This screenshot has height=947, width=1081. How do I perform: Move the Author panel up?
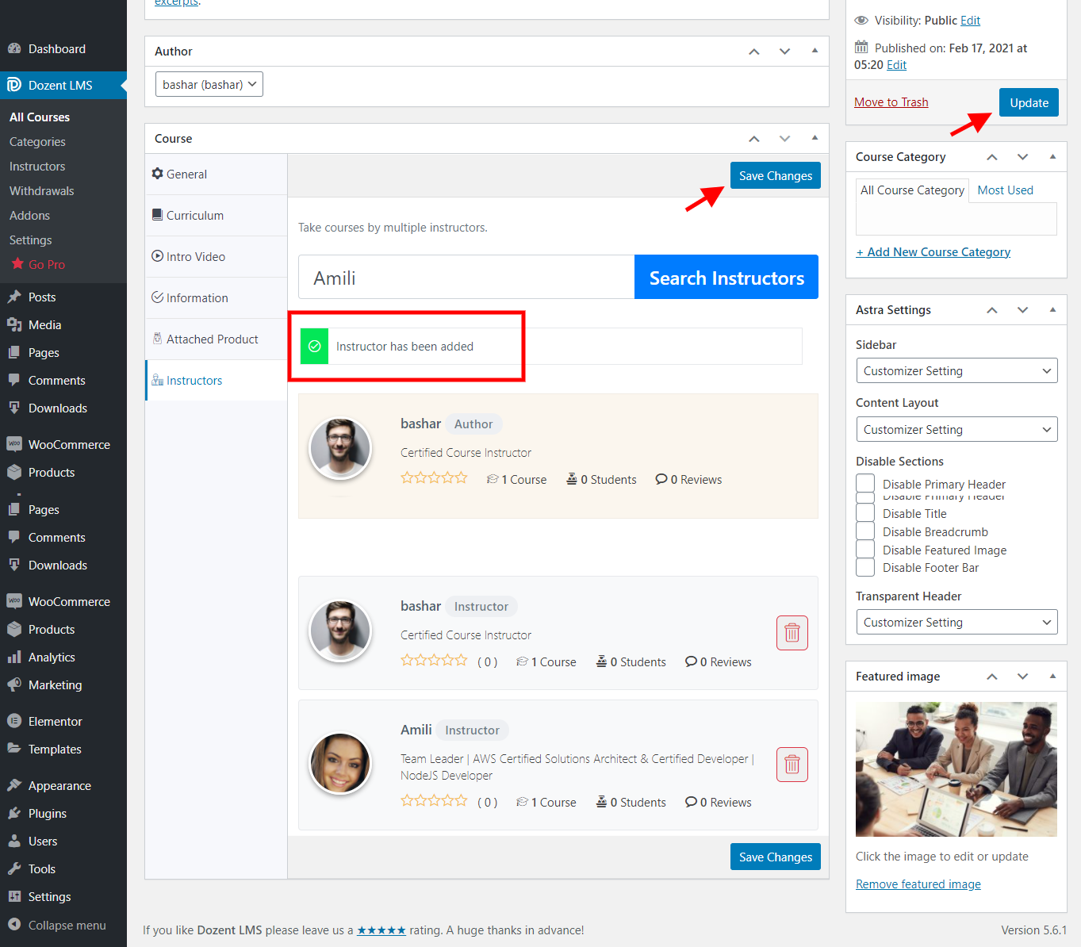(x=754, y=51)
